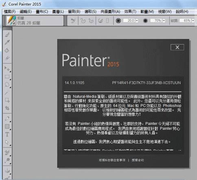Select the Brush tool in the toolbox
The width and height of the screenshot is (197, 180).
[x=7, y=34]
